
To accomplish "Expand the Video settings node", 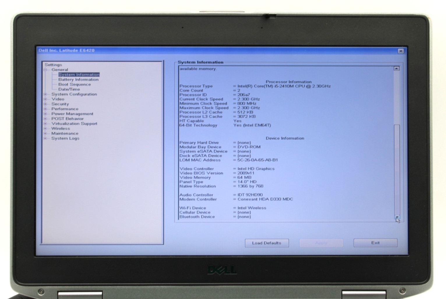I will (x=45, y=99).
